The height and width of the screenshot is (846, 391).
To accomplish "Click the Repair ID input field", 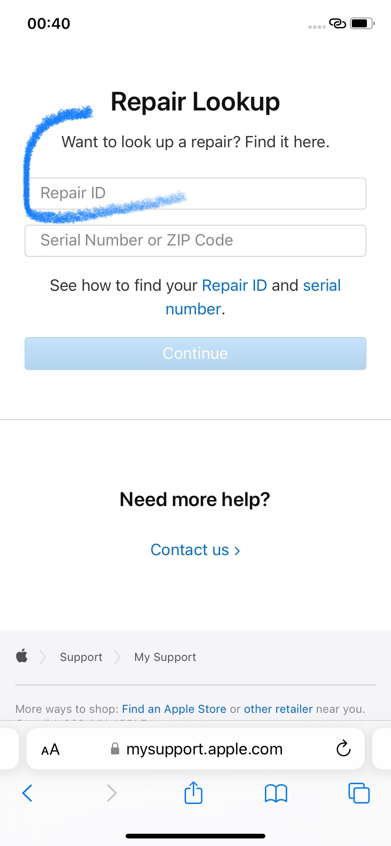I will 195,194.
